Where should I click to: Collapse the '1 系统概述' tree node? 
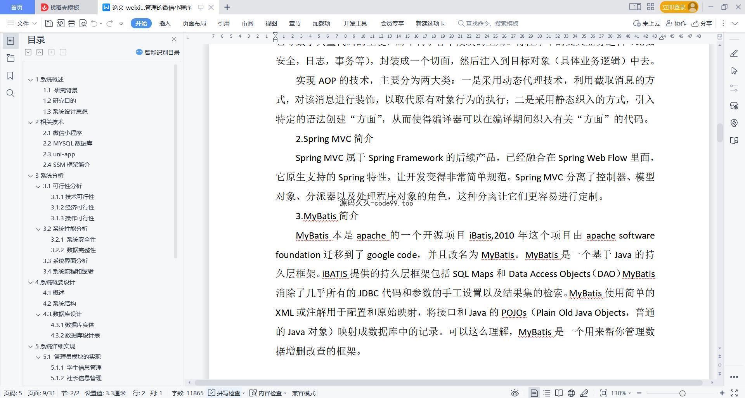[x=30, y=80]
